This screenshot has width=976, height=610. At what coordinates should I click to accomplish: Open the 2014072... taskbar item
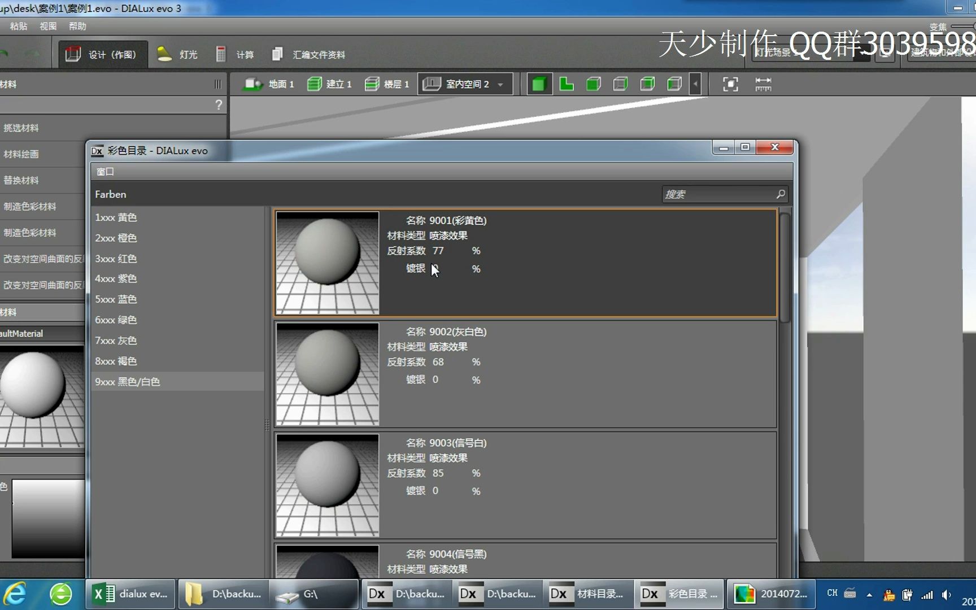coord(772,594)
